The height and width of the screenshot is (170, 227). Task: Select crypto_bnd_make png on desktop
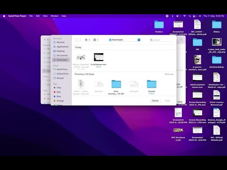217,45
